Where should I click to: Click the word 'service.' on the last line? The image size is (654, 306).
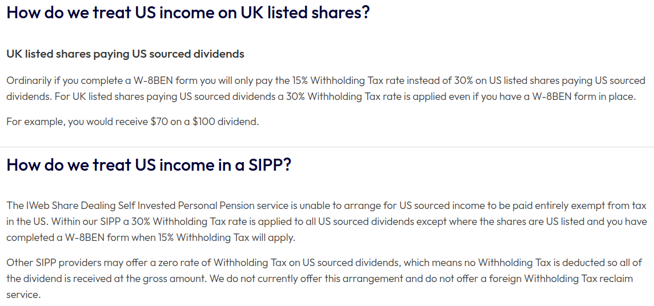pos(24,295)
